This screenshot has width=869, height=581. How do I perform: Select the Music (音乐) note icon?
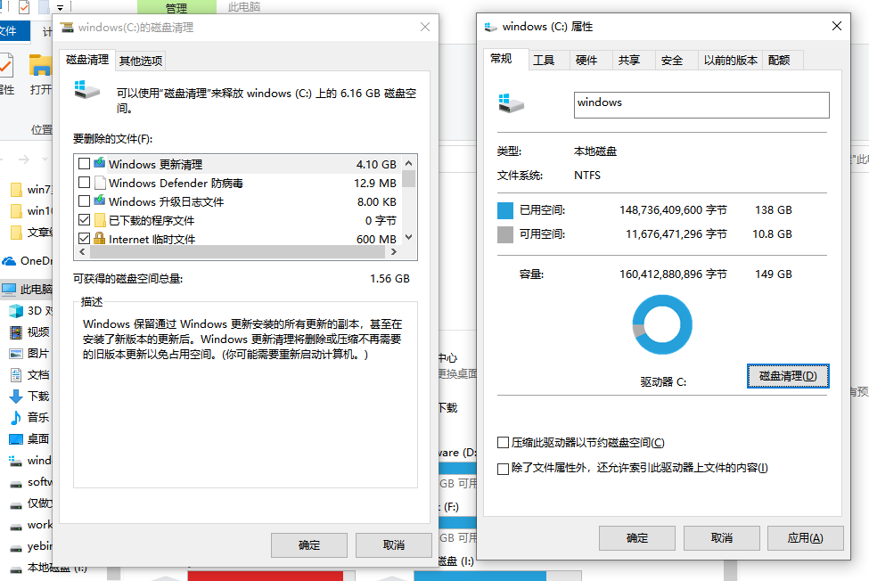tap(15, 417)
